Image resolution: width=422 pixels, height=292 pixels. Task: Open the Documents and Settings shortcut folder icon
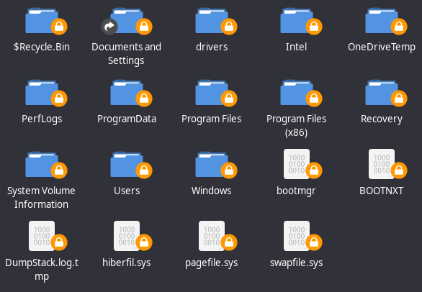click(x=127, y=21)
